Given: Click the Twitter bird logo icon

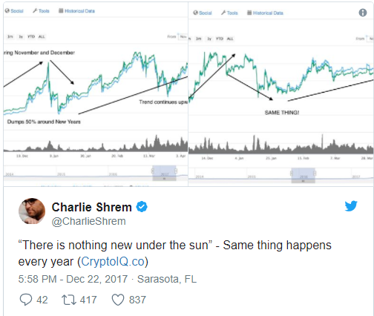Looking at the screenshot, I should 351,206.
